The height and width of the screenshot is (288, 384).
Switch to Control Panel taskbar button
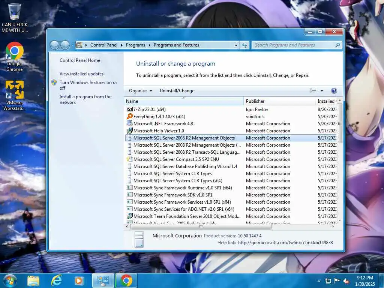(x=103, y=280)
